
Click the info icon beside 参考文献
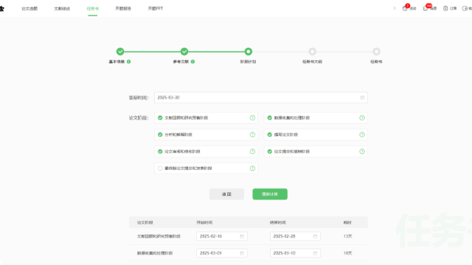(x=193, y=62)
